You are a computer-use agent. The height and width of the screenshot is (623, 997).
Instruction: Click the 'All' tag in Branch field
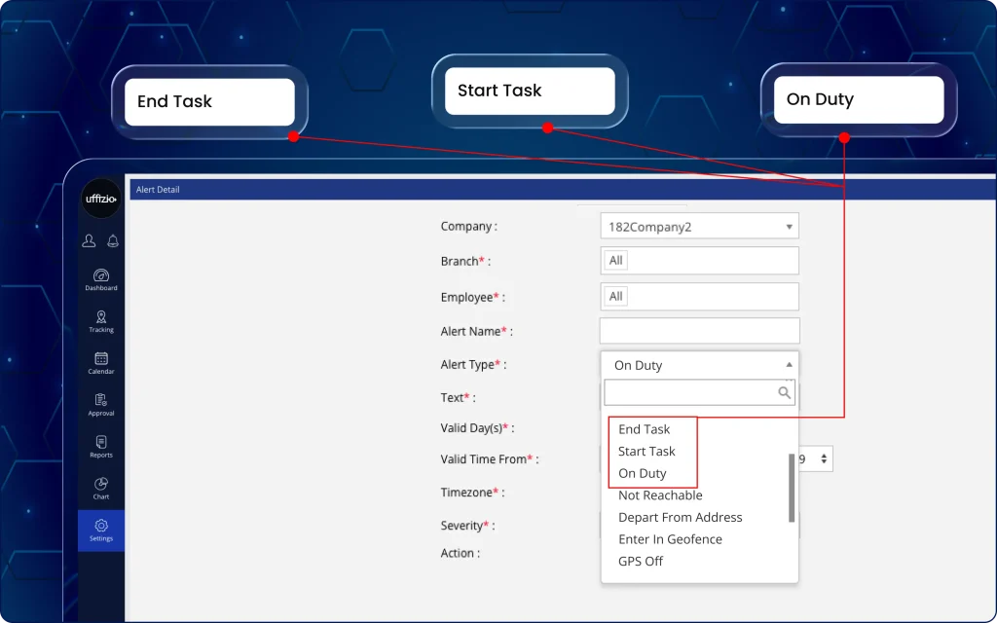coord(615,260)
